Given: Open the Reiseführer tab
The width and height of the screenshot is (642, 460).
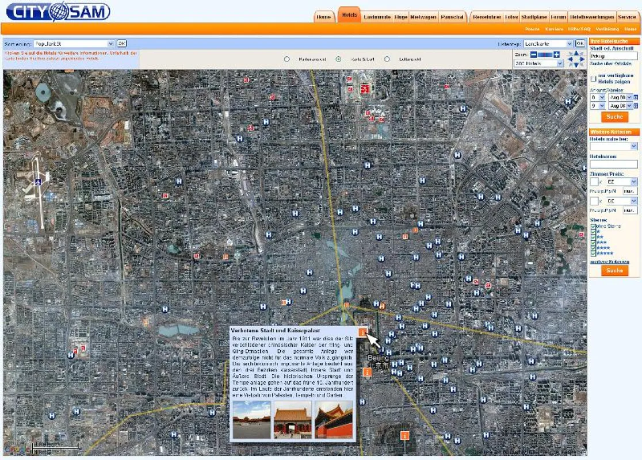Looking at the screenshot, I should [487, 17].
